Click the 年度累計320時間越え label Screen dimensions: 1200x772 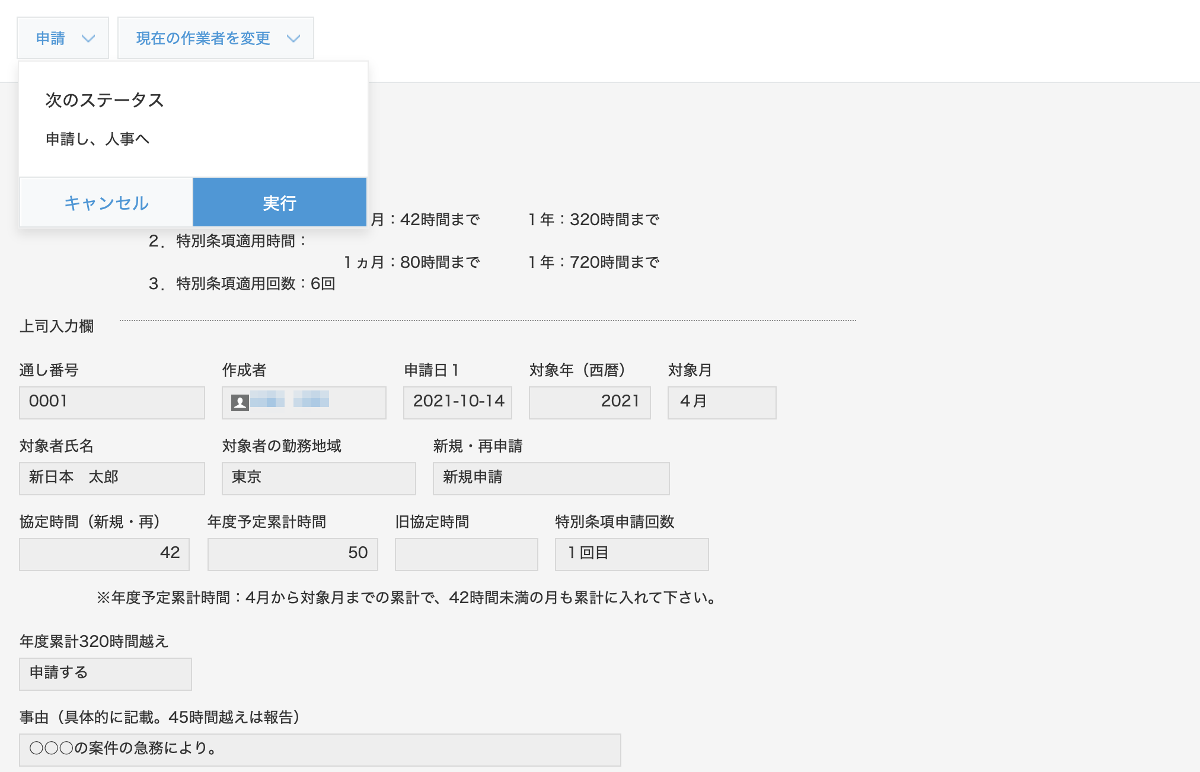(94, 642)
